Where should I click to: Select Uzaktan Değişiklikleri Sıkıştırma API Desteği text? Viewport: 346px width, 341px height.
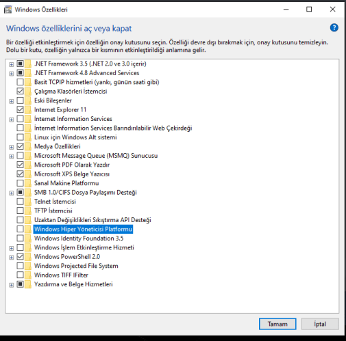point(92,220)
